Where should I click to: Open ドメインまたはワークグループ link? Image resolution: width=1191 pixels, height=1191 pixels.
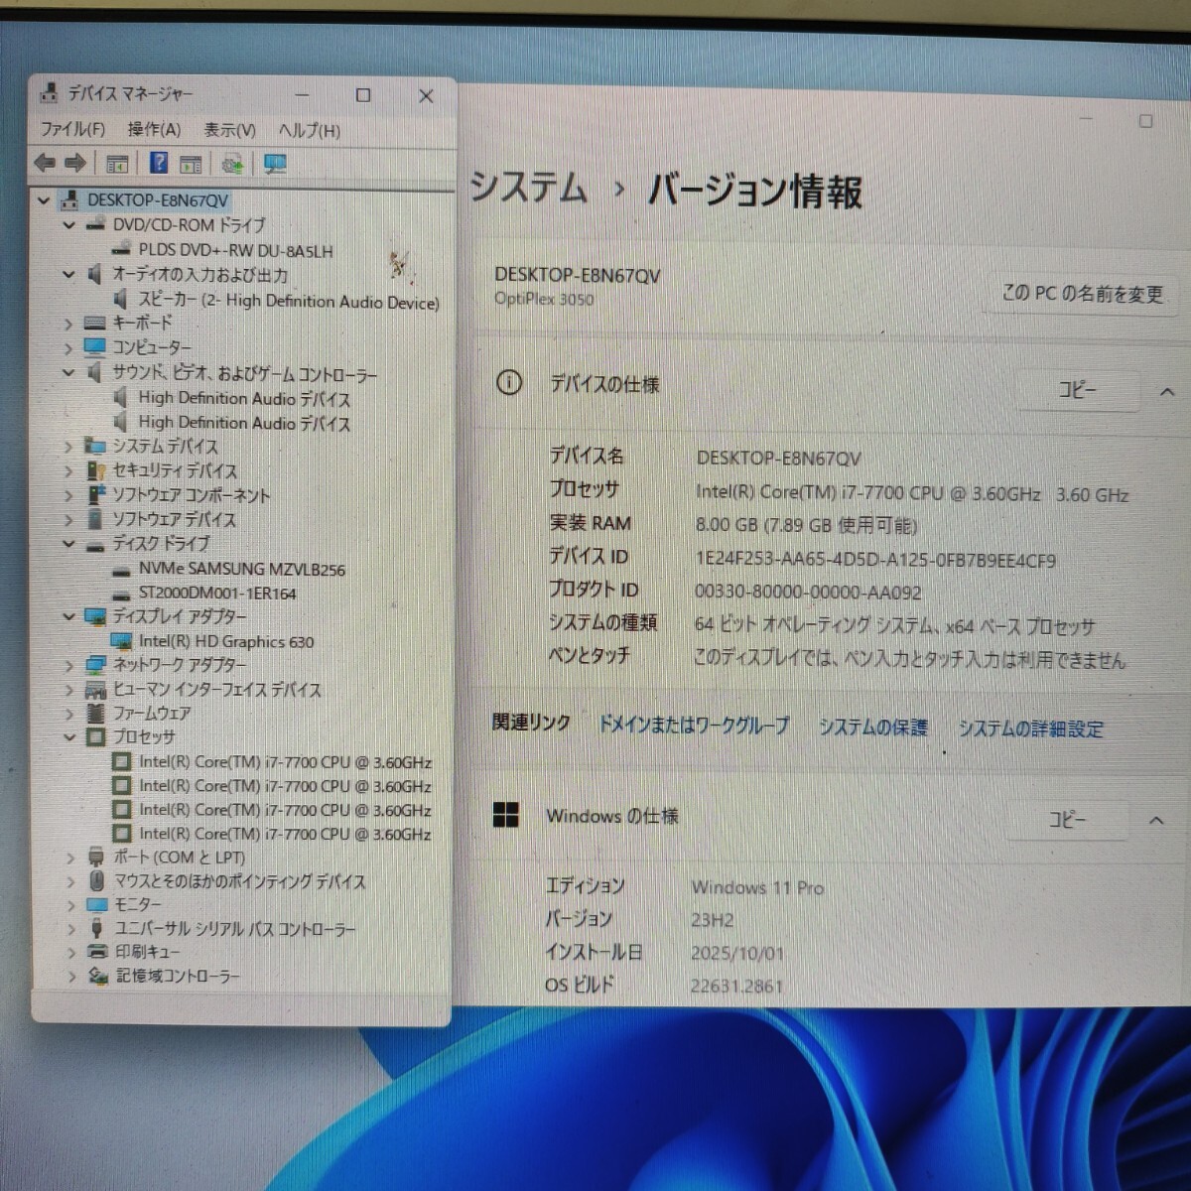694,725
